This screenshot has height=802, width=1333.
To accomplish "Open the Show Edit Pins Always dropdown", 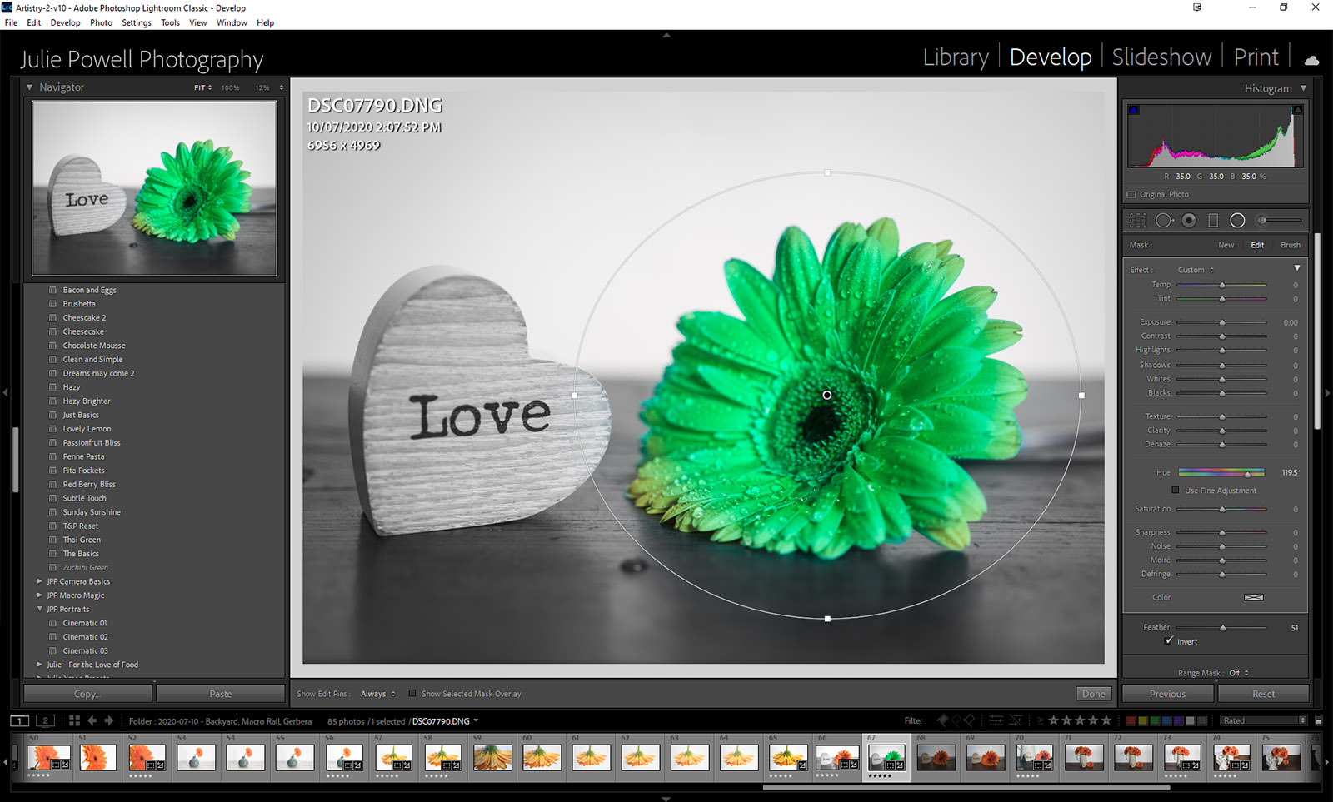I will [377, 694].
